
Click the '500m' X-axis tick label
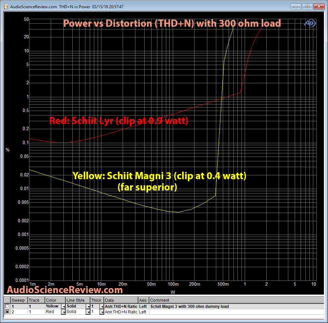(223, 284)
